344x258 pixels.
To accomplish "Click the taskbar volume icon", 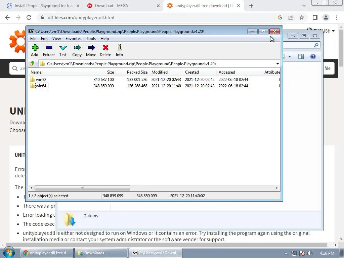I will point(310,253).
